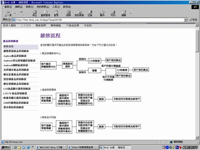Screen dimensions: 200x150
Task: Click the Back (上一頁) toolbar icon
Action: click(8, 13)
